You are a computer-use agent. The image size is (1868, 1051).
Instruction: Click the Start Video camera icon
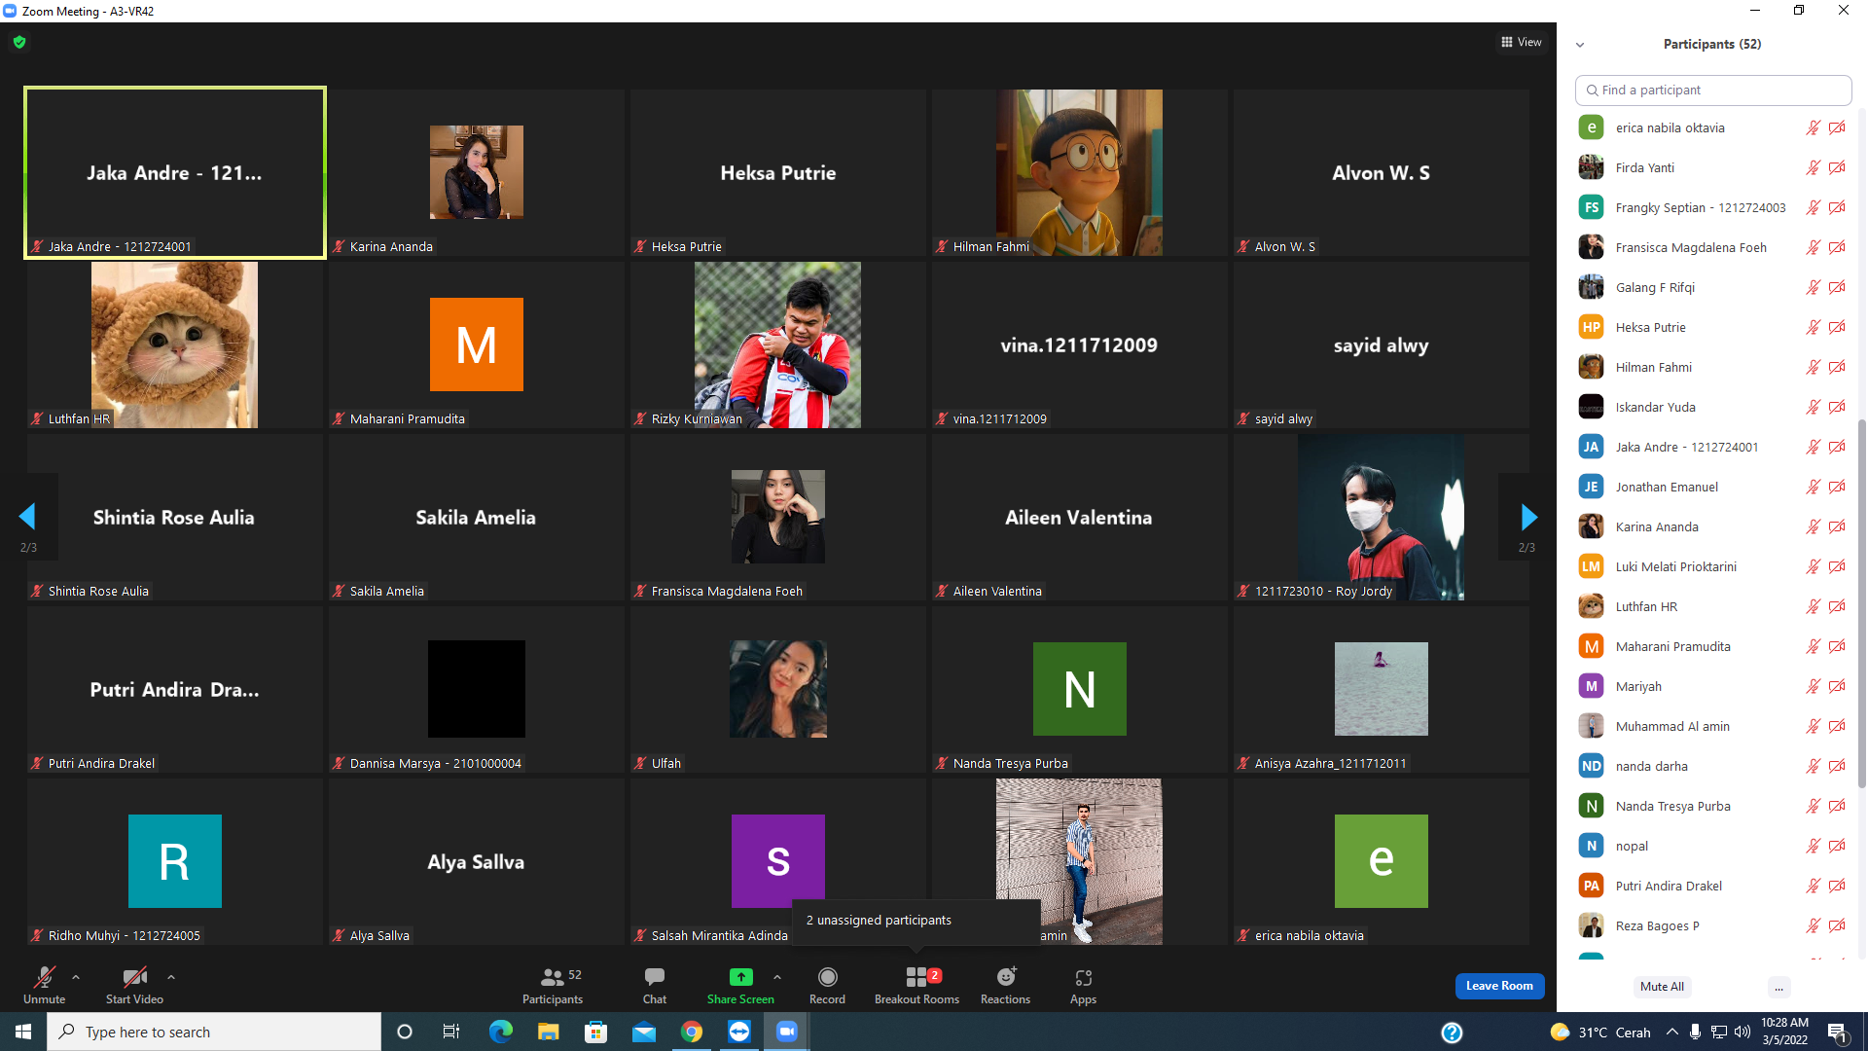click(x=134, y=977)
